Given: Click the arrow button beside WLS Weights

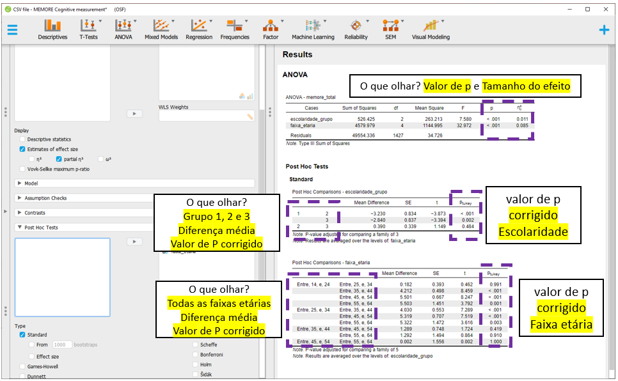Looking at the screenshot, I should point(134,113).
